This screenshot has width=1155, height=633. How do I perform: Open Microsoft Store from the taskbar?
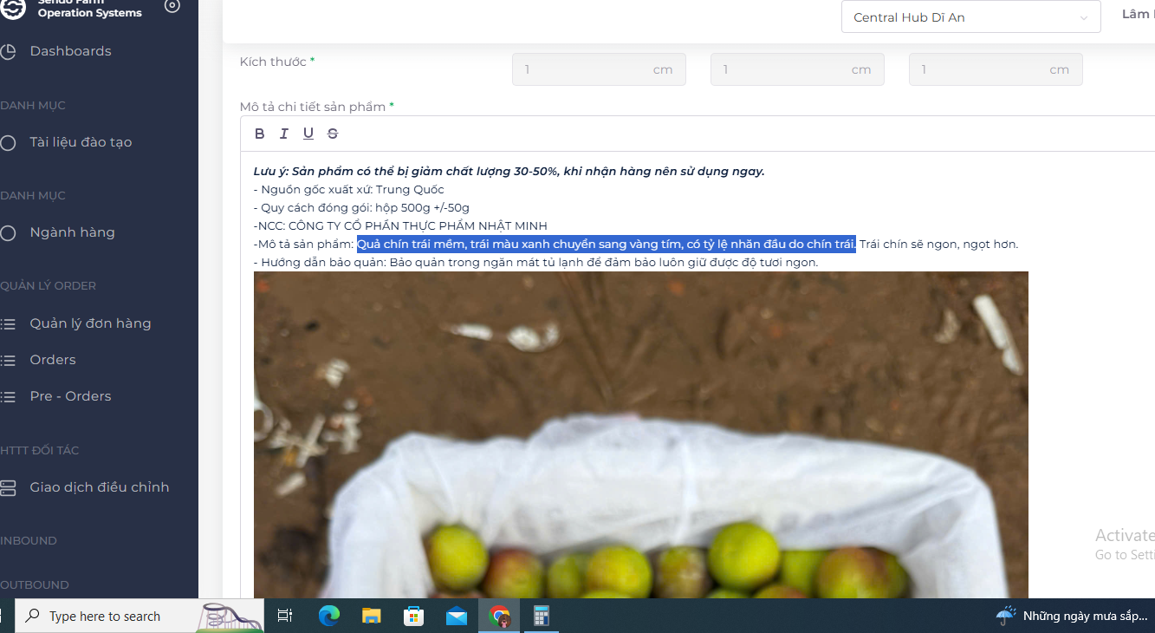pos(413,617)
